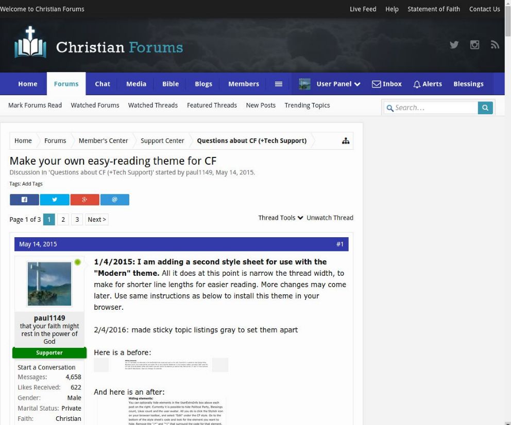Image resolution: width=511 pixels, height=425 pixels.
Task: Start a Conversation with paul1149
Action: click(46, 367)
